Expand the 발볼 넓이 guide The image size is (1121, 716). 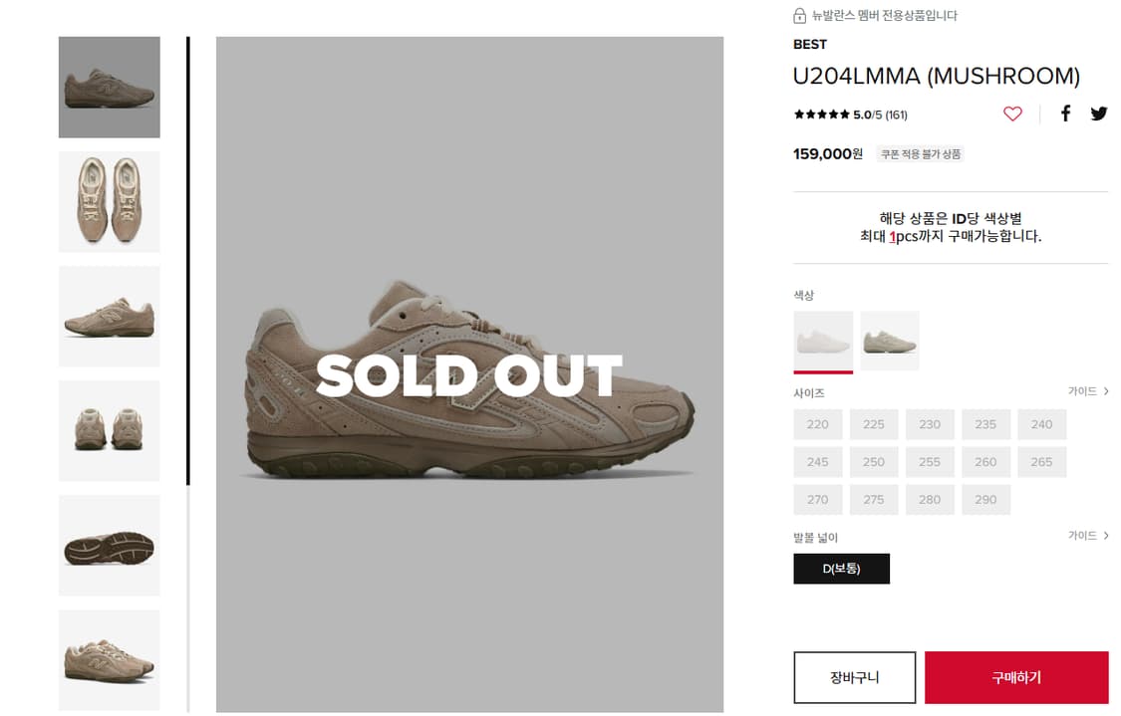1088,536
